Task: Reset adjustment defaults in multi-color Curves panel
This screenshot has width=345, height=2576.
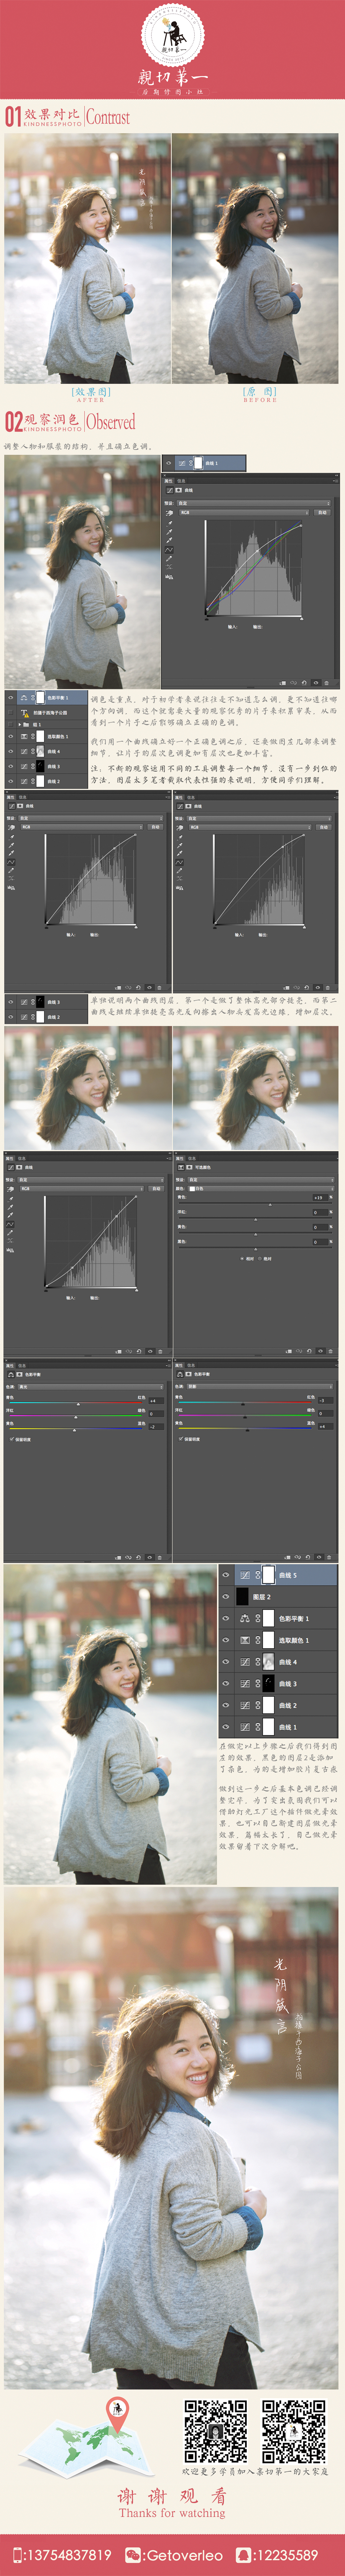Action: [x=304, y=683]
